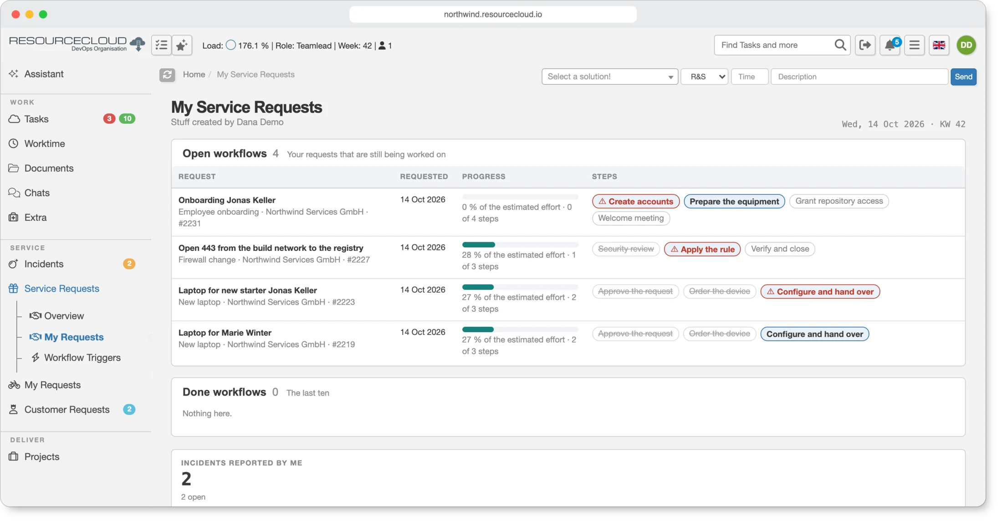Click Configure and hand over for #2219
Image resolution: width=1002 pixels, height=527 pixels.
[x=815, y=334]
